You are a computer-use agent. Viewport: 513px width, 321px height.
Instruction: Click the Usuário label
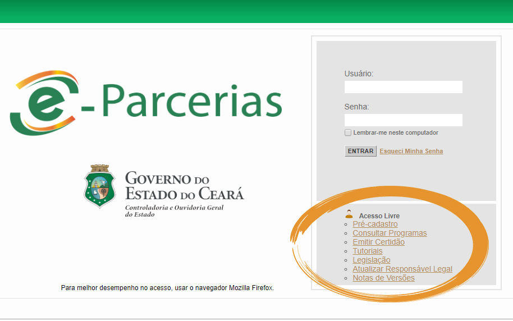click(x=359, y=74)
